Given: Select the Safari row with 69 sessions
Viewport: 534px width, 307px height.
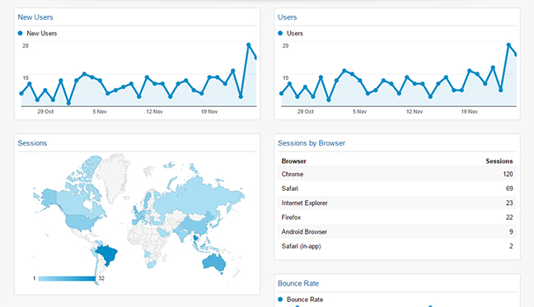Looking at the screenshot, I should pos(397,188).
